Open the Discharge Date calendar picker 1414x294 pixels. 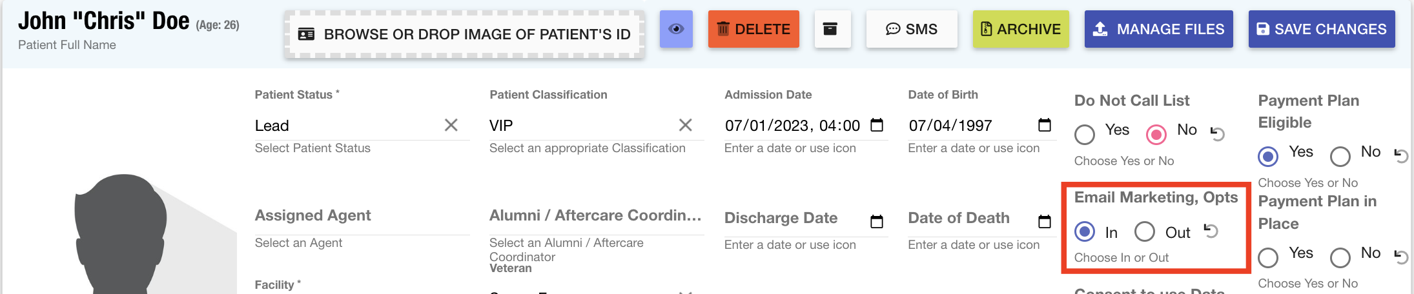coord(877,222)
